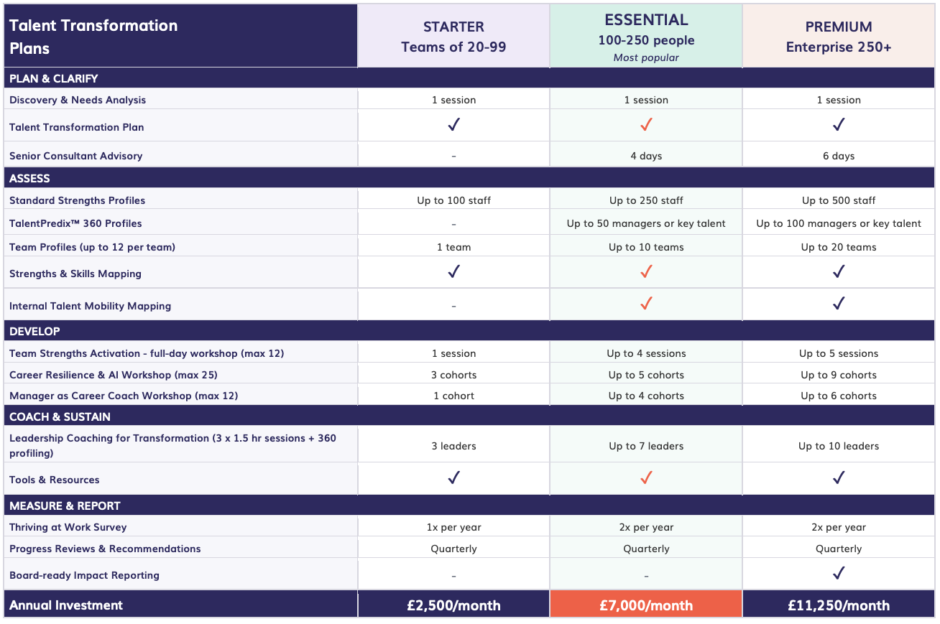Click the TalentPredix 360 Profiles row label
The image size is (940, 624).
point(75,223)
